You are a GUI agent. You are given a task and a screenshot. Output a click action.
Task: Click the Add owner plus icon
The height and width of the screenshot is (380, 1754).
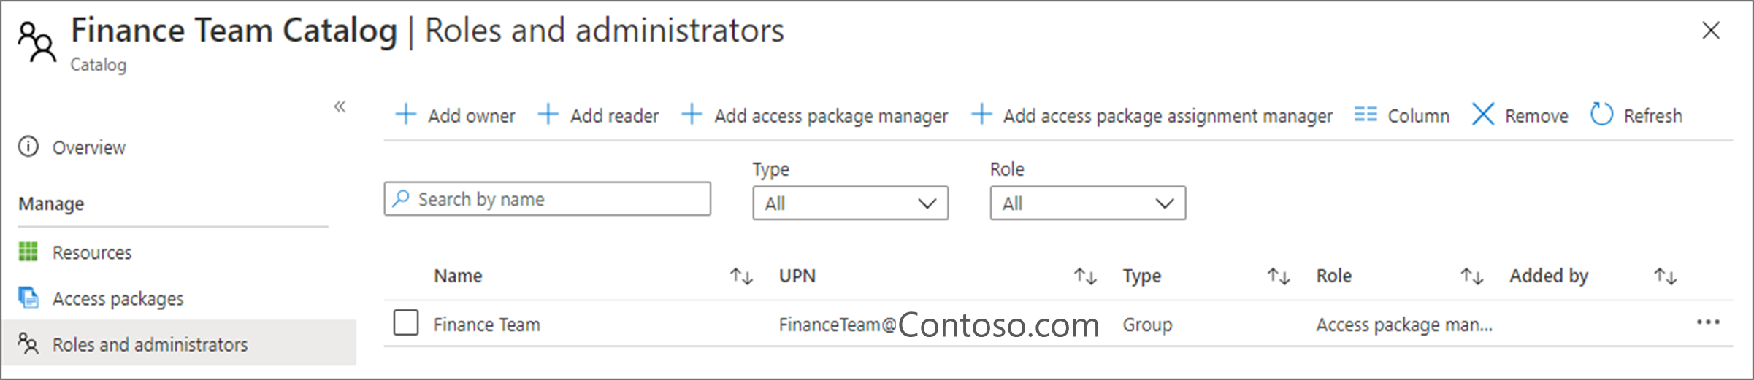[405, 115]
